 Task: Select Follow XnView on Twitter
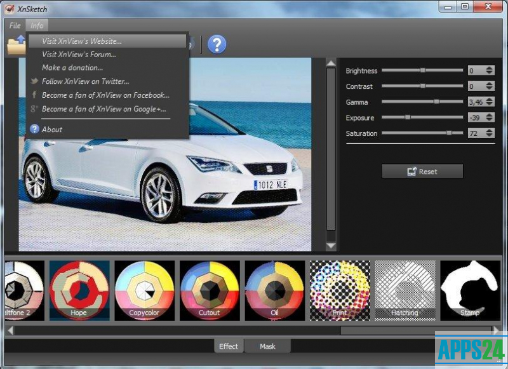(x=85, y=81)
